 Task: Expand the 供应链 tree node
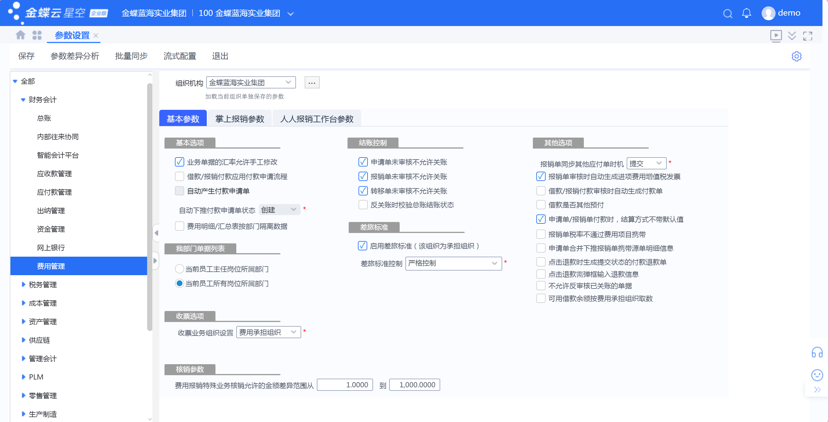point(23,340)
